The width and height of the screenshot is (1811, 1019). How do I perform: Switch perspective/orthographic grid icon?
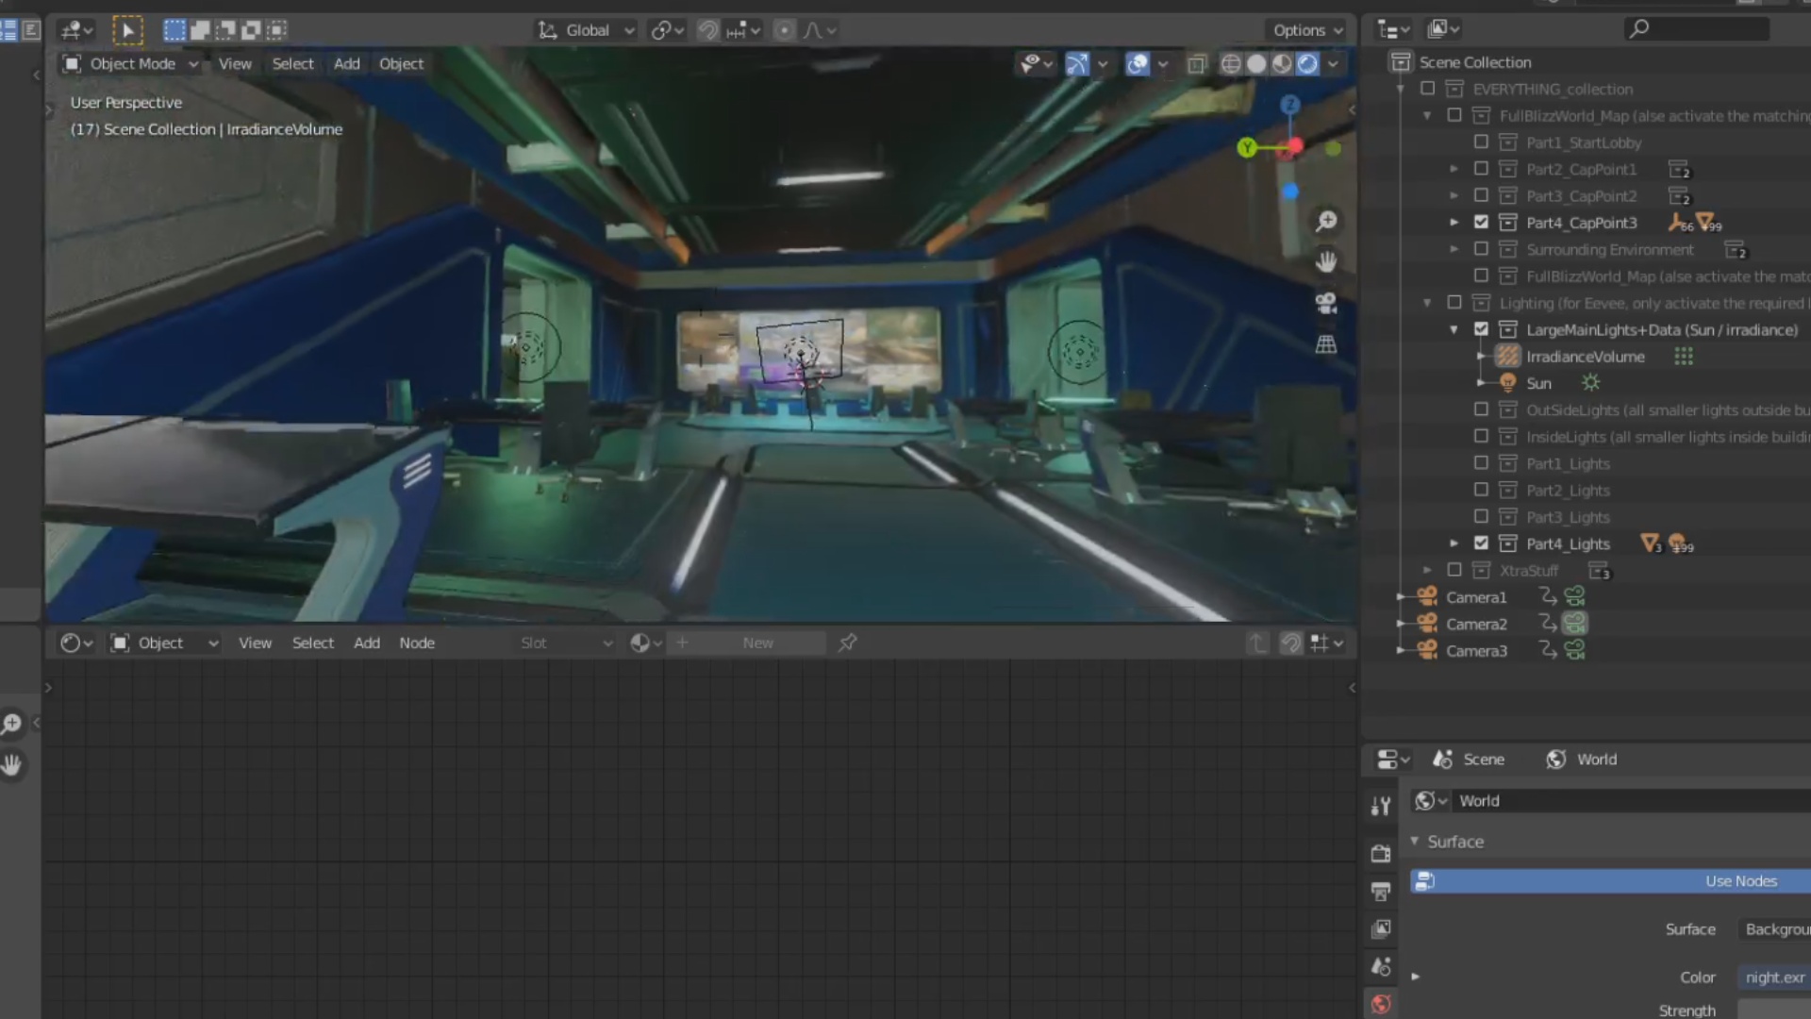point(1326,344)
